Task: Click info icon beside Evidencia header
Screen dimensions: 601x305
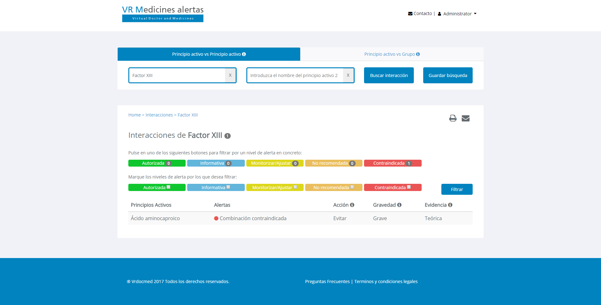Action: 450,205
